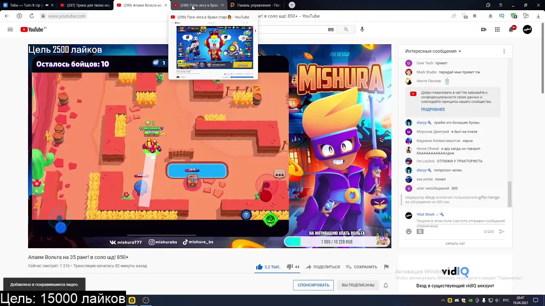
Task: Open the OBS taskbar icon
Action: [x=146, y=300]
